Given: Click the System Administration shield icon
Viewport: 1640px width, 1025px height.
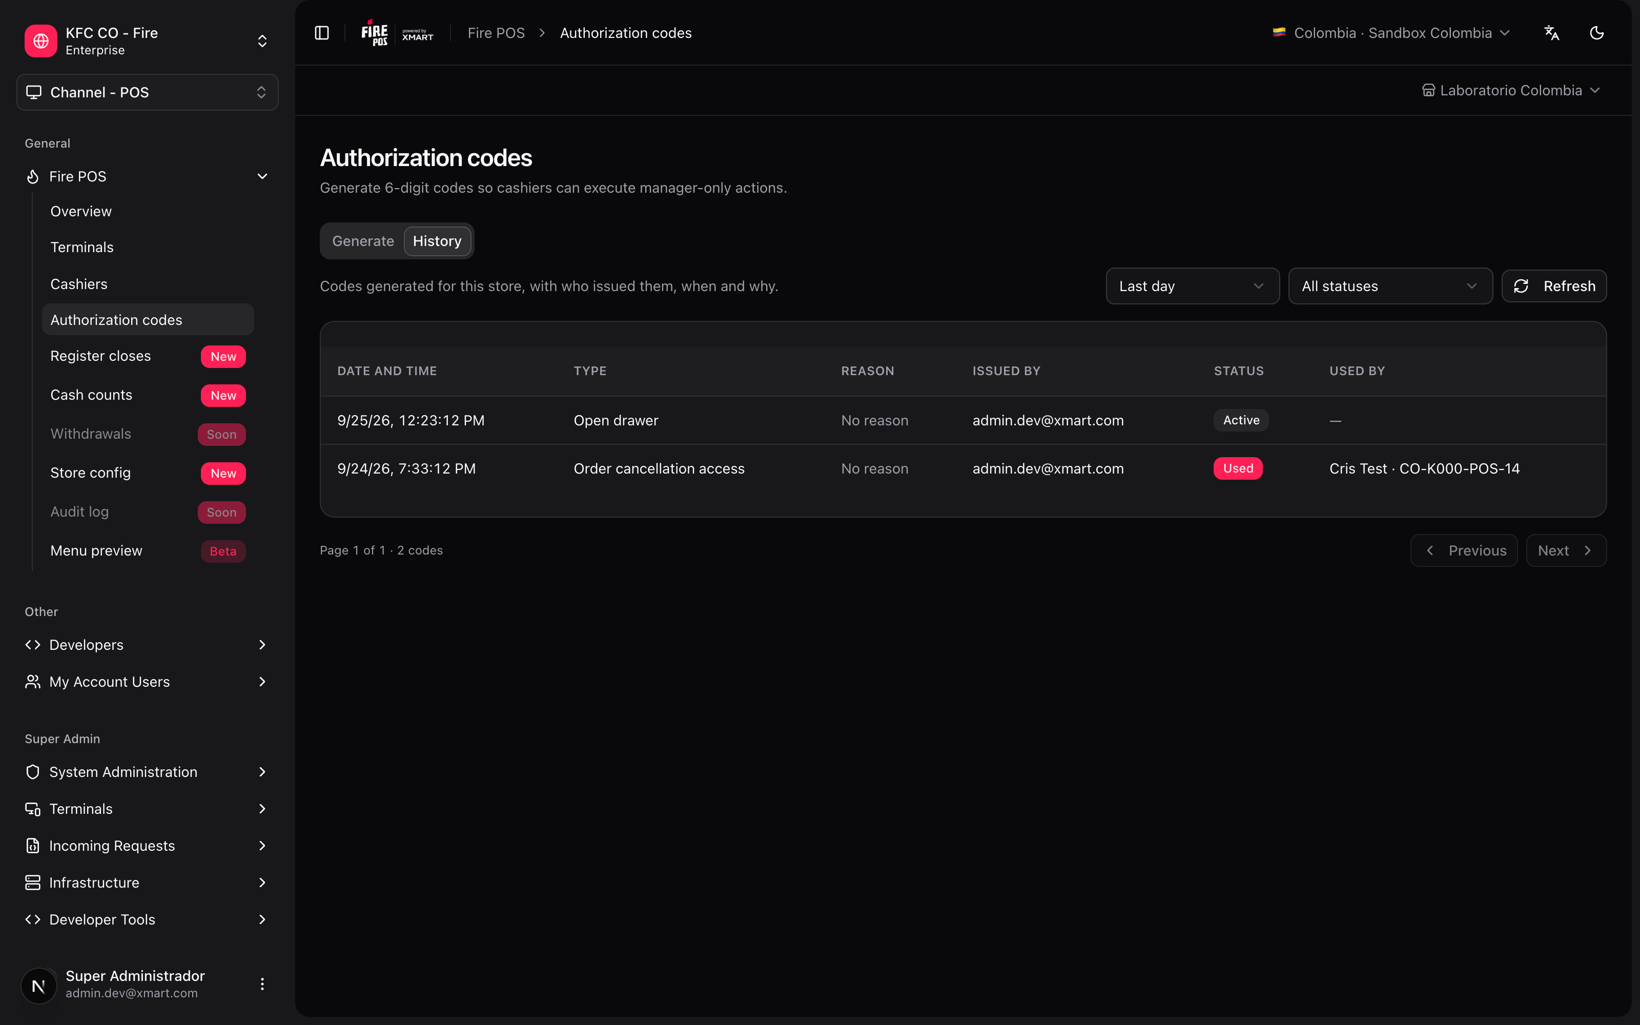Looking at the screenshot, I should [32, 772].
